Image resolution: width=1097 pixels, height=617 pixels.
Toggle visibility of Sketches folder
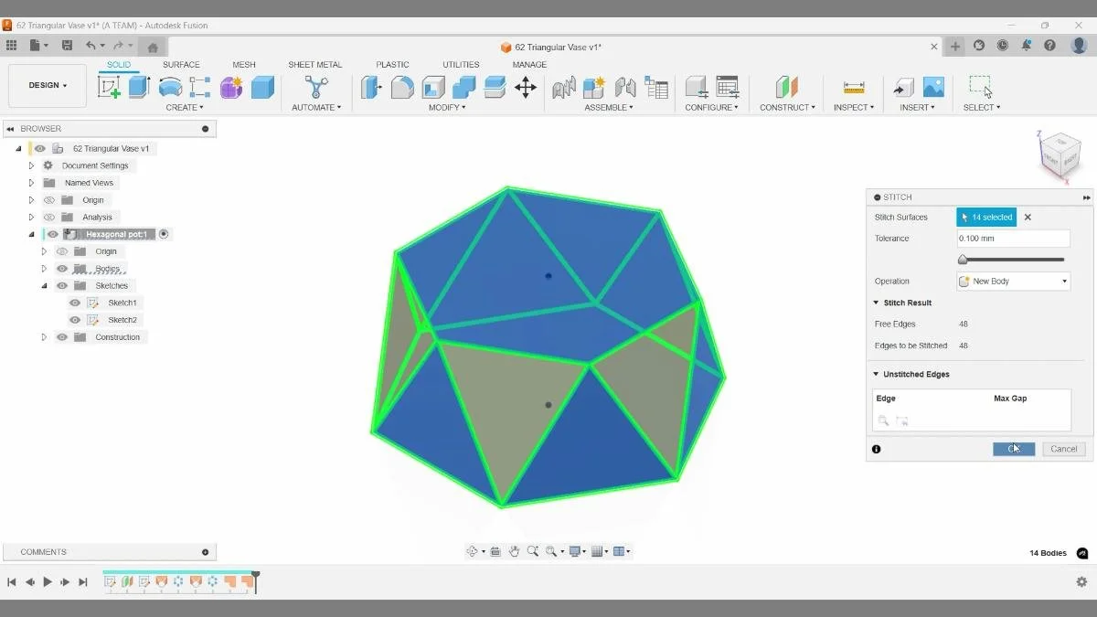pyautogui.click(x=62, y=286)
